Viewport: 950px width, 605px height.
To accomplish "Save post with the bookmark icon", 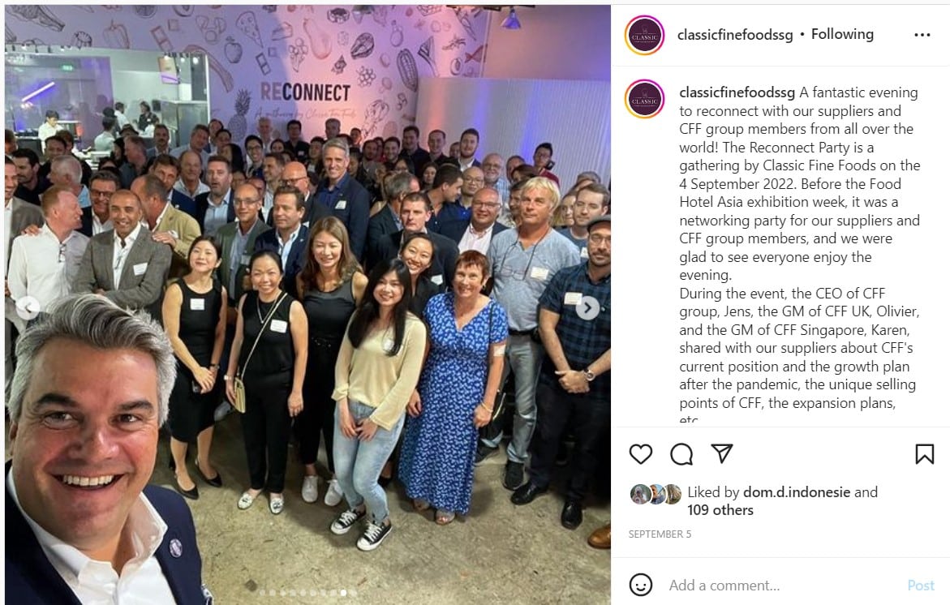I will (x=925, y=454).
